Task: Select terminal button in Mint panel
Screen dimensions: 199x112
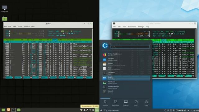Action: [x=14, y=110]
